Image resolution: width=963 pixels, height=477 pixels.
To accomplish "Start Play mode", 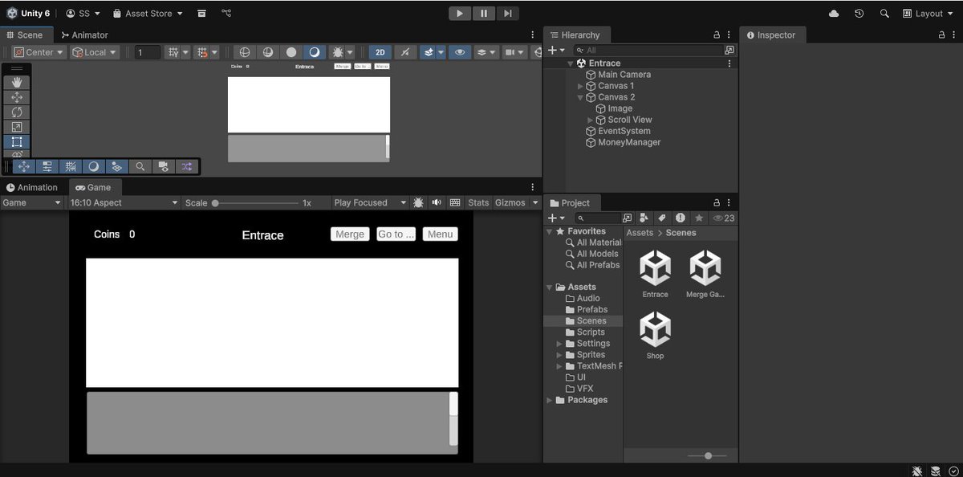I will tap(460, 14).
